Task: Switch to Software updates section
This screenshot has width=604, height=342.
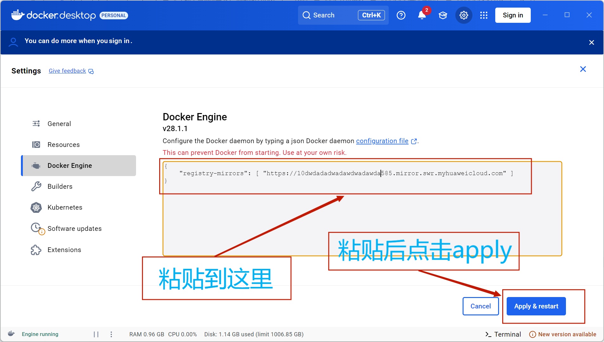Action: pos(75,229)
